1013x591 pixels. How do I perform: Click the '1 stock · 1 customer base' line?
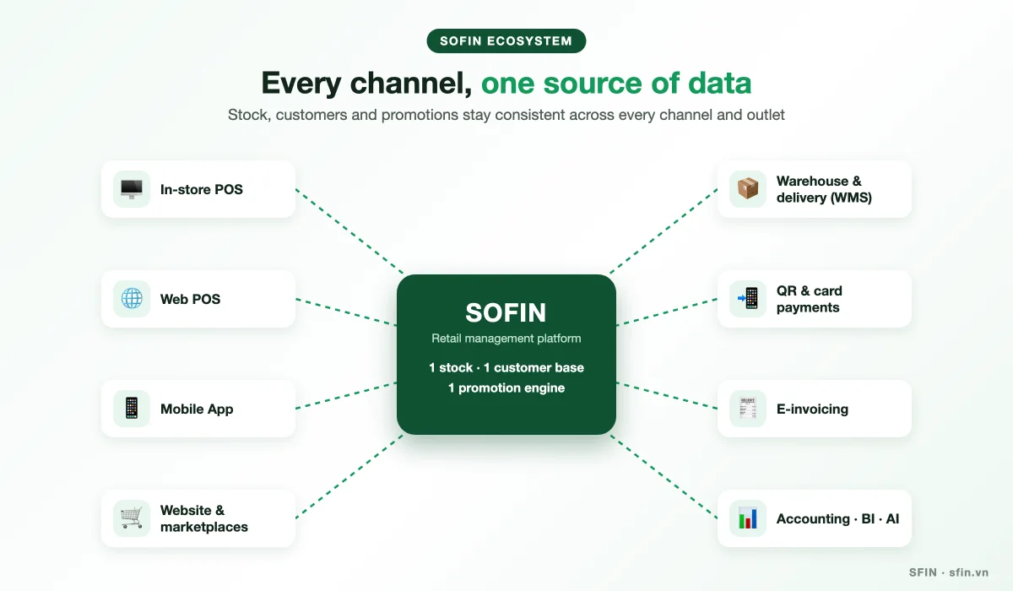pyautogui.click(x=506, y=368)
